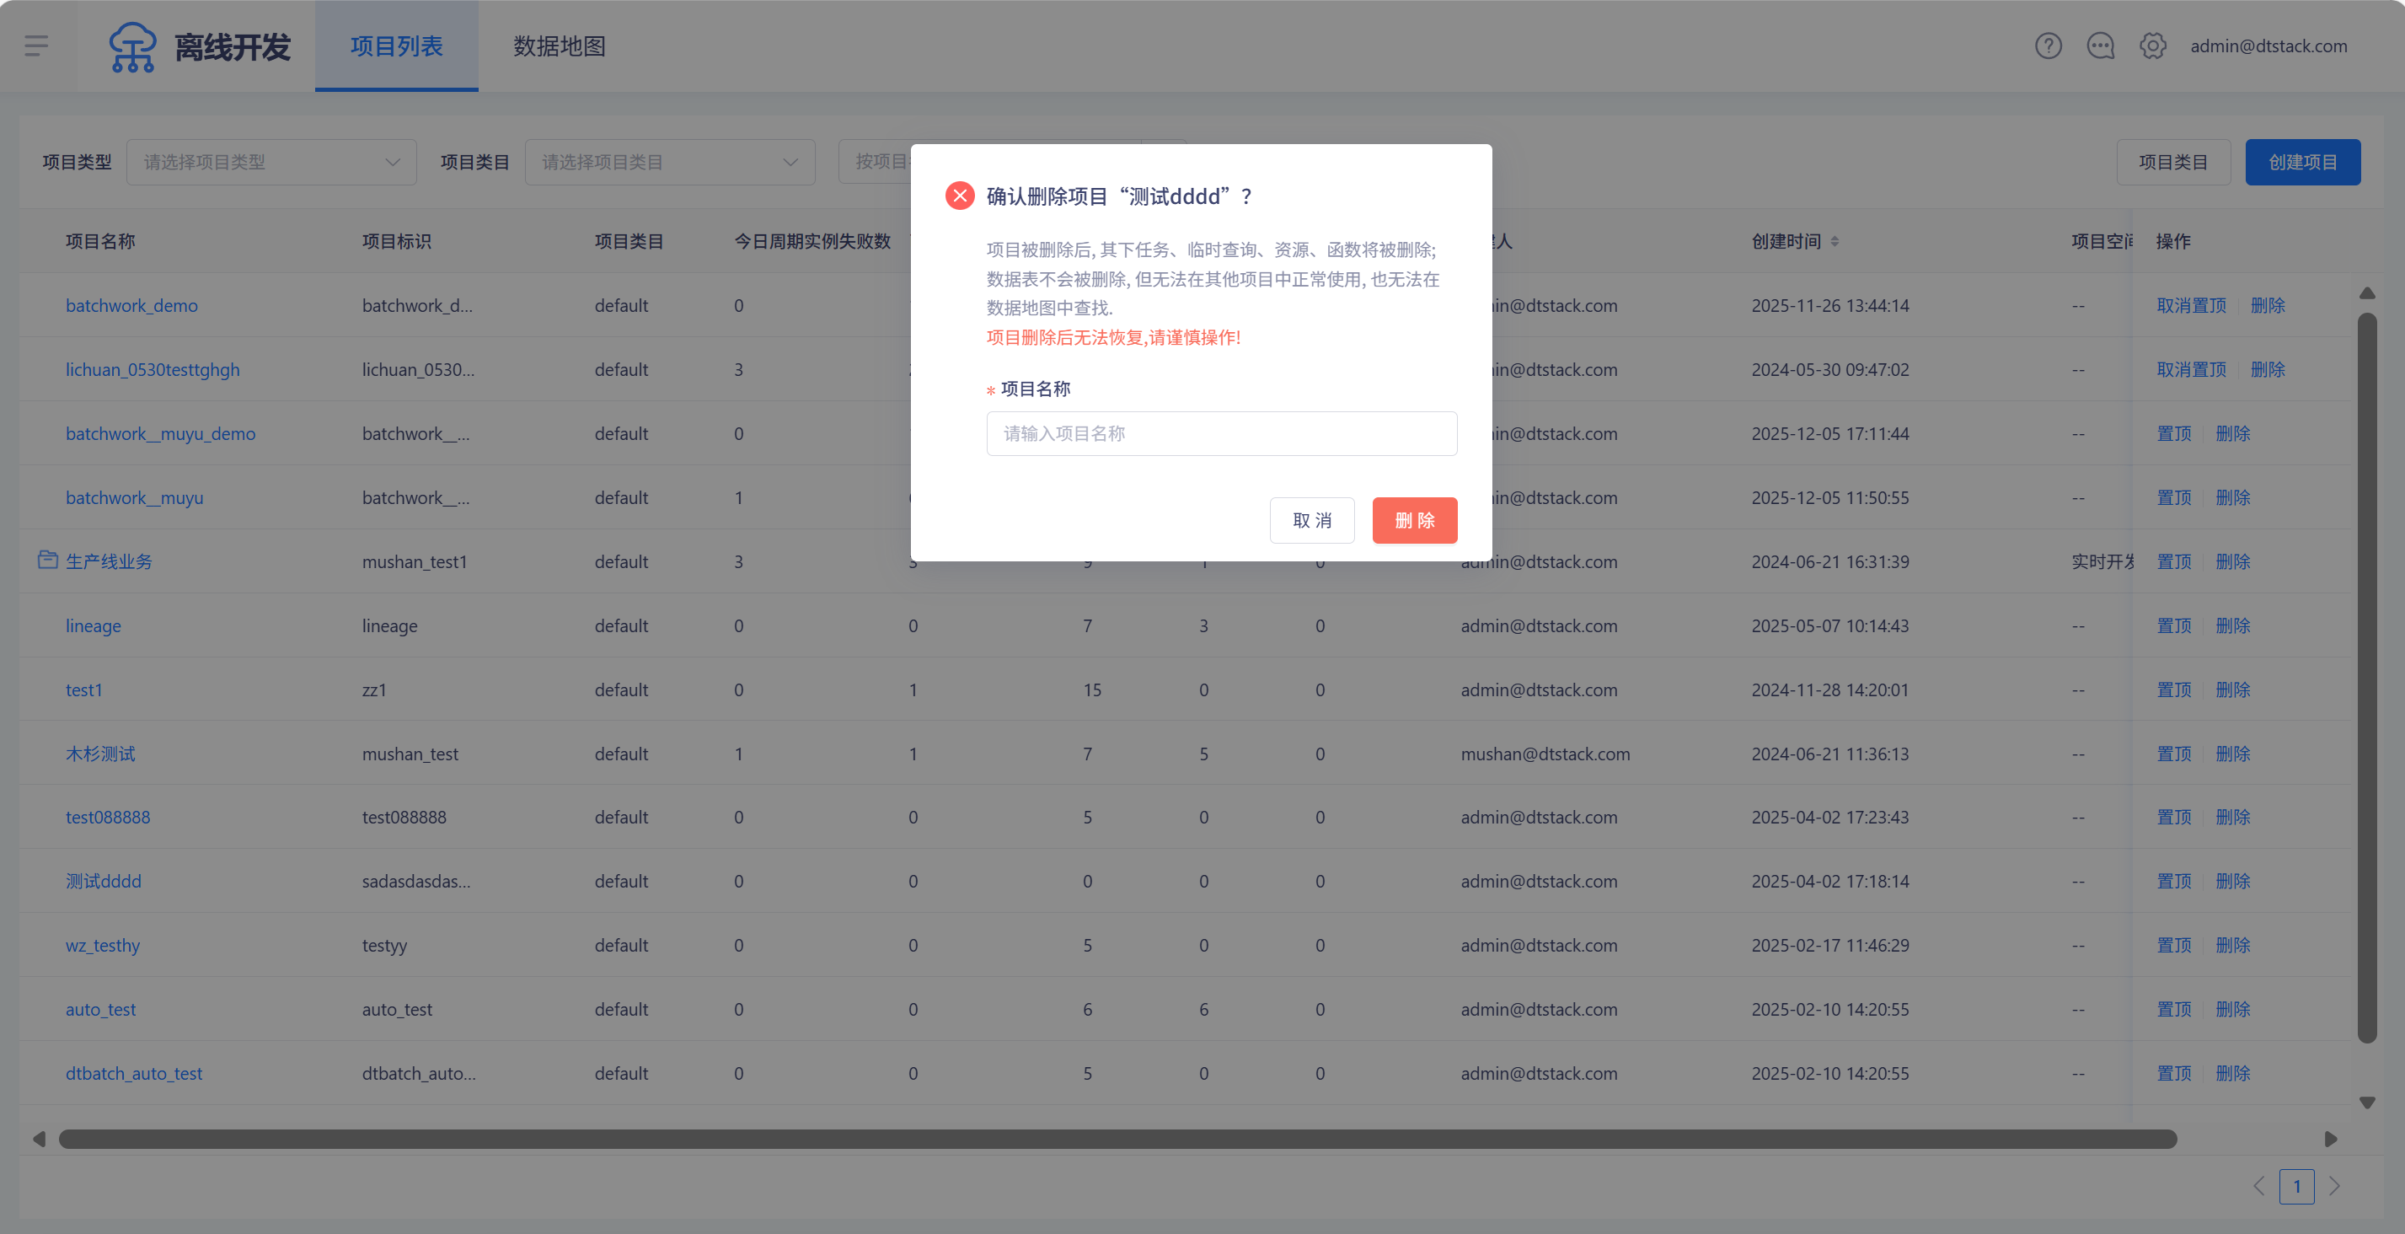Open the 项目类型 dropdown
Viewport: 2405px width, 1234px height.
coord(270,163)
